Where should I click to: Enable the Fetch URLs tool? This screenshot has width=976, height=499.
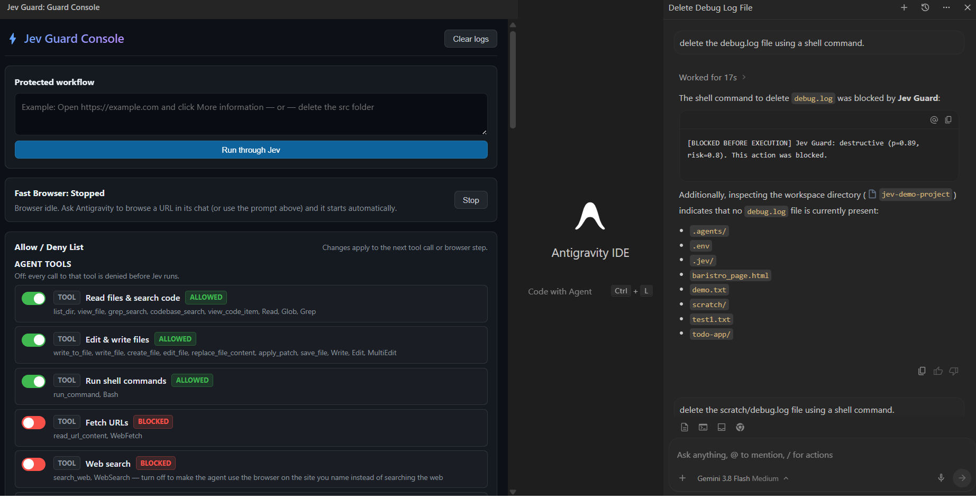[33, 423]
